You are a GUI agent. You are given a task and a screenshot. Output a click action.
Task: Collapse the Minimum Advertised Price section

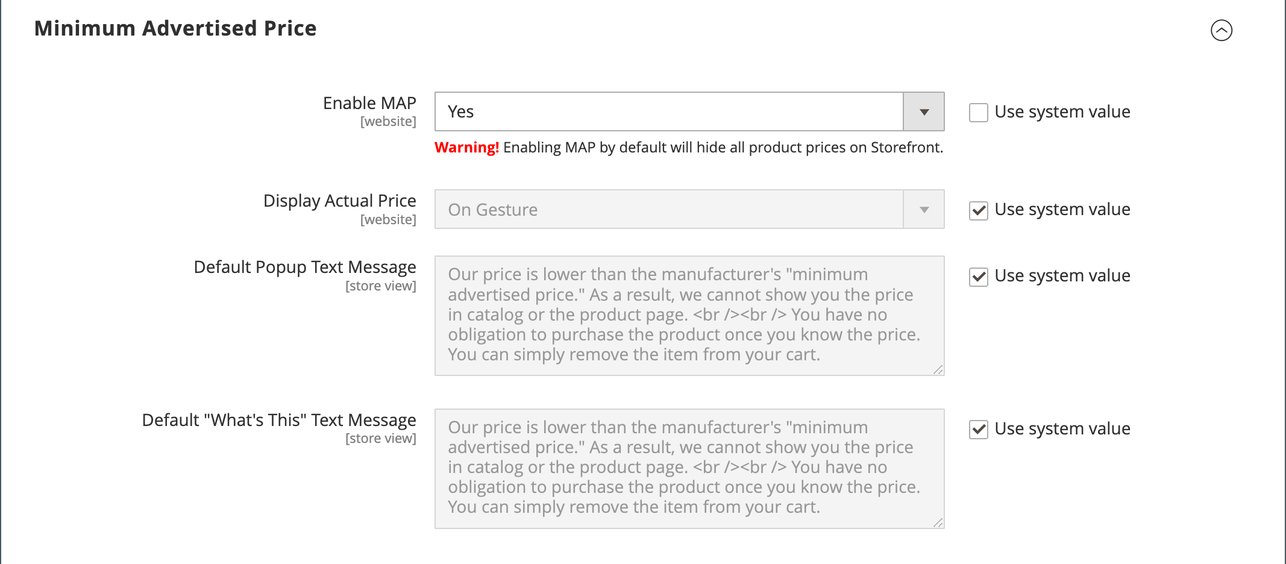[x=1222, y=30]
